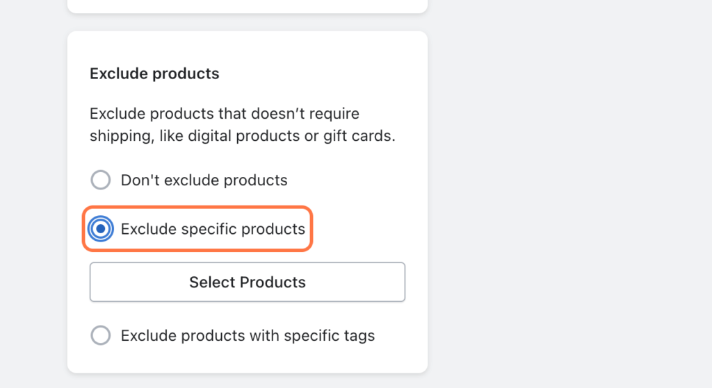Click the "Exclude products with specific tags" label
The width and height of the screenshot is (712, 388).
coord(248,336)
